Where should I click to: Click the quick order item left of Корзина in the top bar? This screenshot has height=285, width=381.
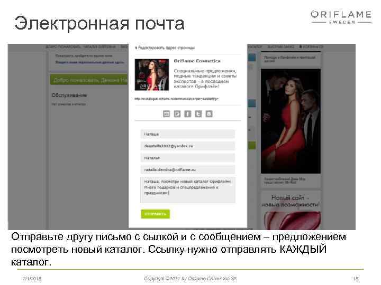(280, 46)
